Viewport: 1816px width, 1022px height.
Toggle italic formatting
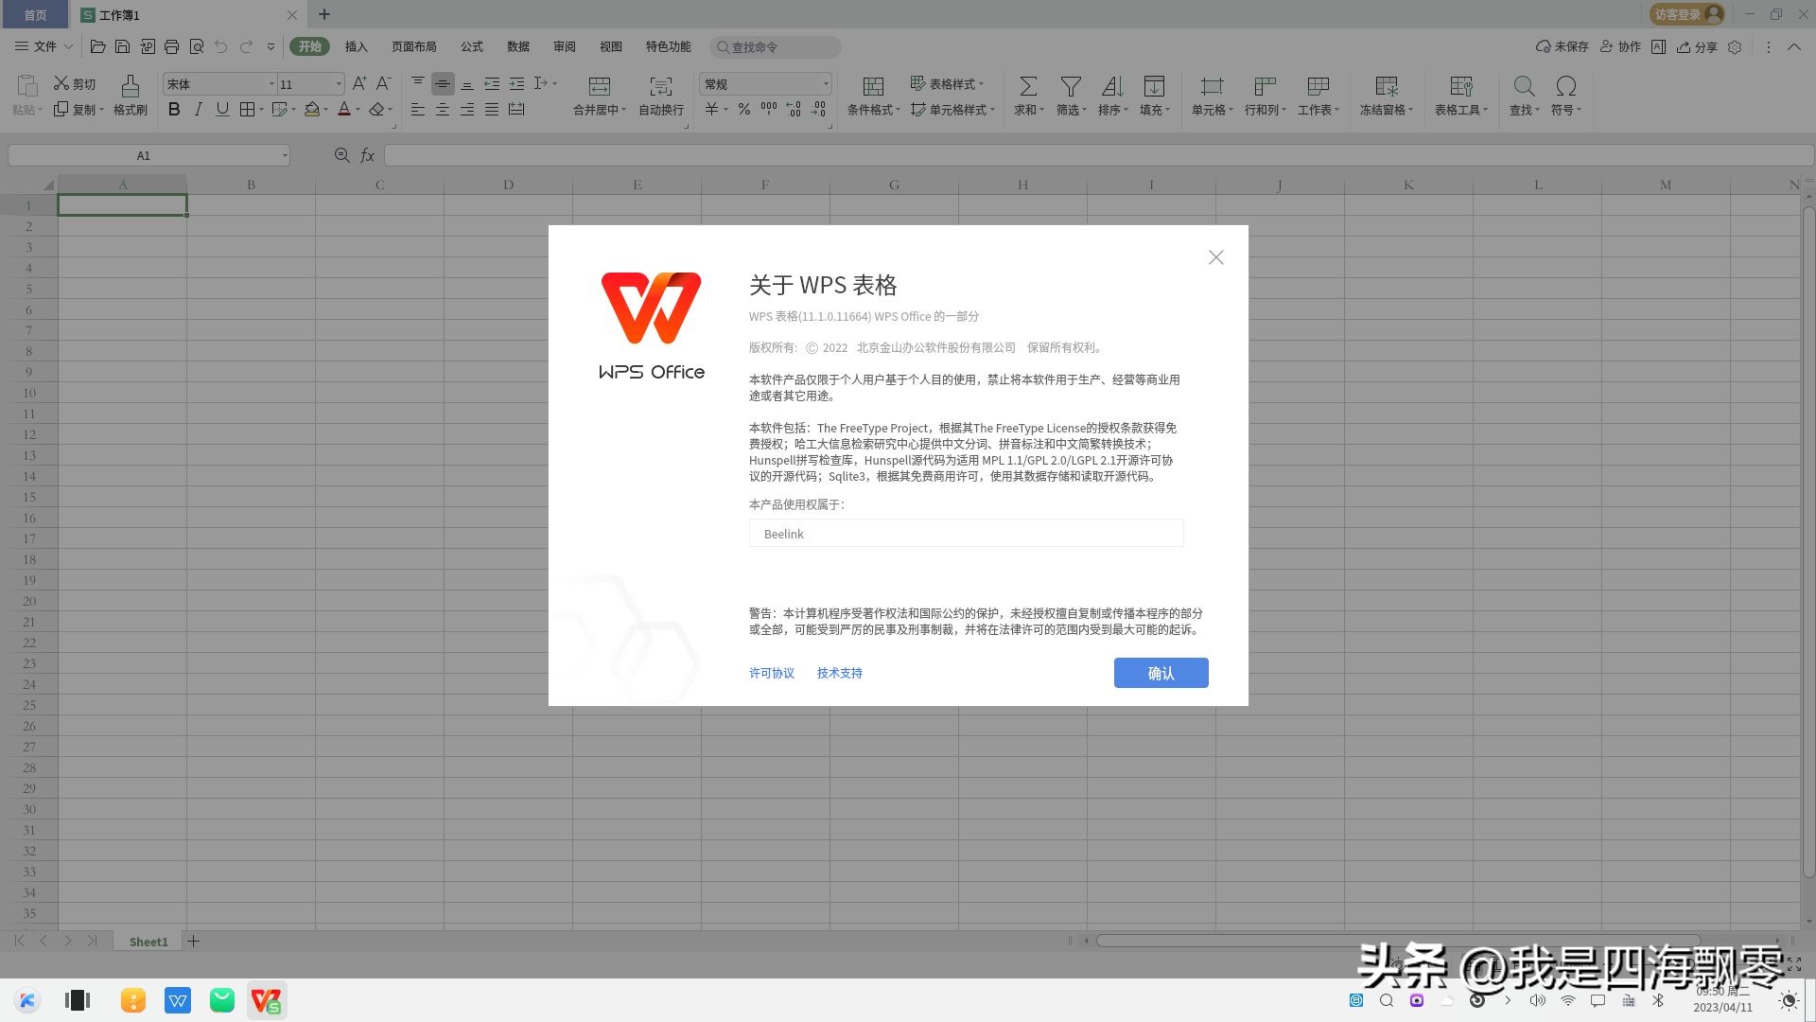[198, 109]
